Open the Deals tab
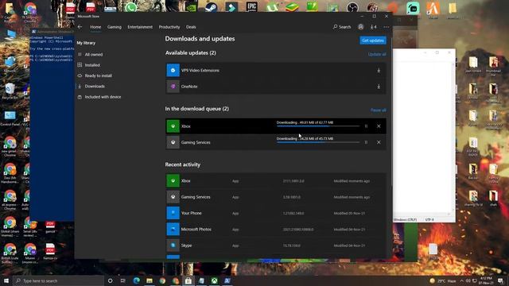This screenshot has width=509, height=286. click(x=191, y=27)
